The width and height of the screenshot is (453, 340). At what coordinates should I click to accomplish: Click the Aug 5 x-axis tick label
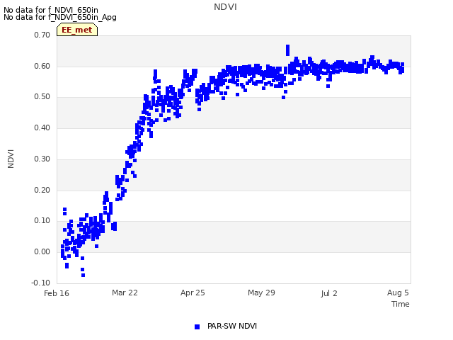tap(398, 293)
